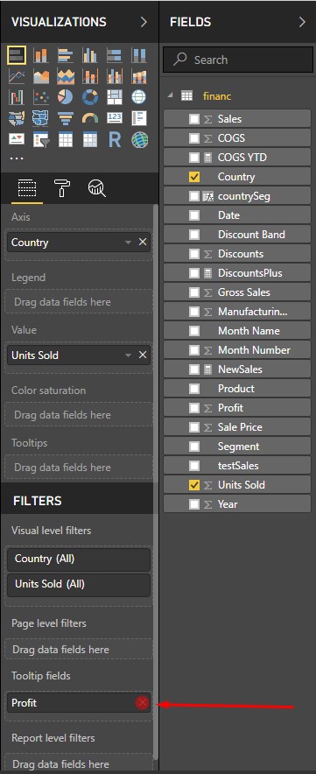Select the map globe visual
Viewport: 316px width, 774px height.
(x=139, y=97)
